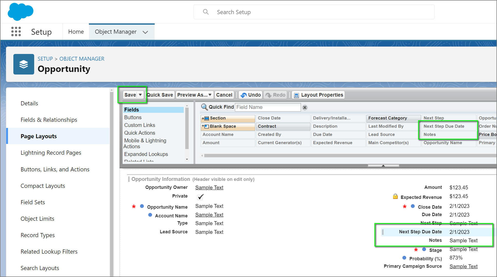Open Lightning Record Pages in the sidebar

coord(51,153)
